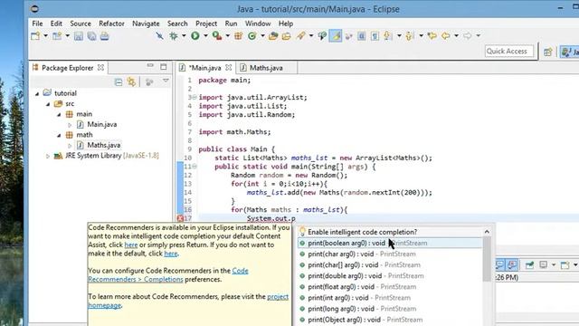Click the completion list scroll up arrow
The image size is (579, 326).
[487, 232]
